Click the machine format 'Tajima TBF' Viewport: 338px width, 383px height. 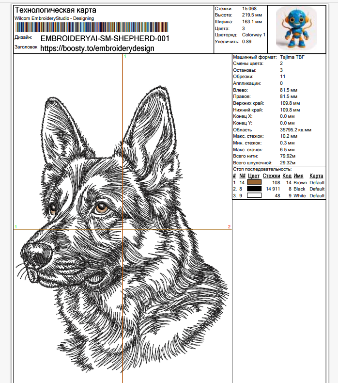pyautogui.click(x=292, y=57)
